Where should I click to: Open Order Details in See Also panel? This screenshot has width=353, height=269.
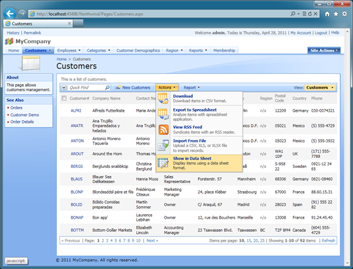[22, 122]
